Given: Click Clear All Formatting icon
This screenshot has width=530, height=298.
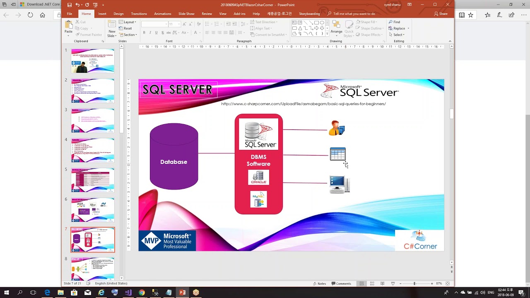Looking at the screenshot, I should tap(199, 24).
